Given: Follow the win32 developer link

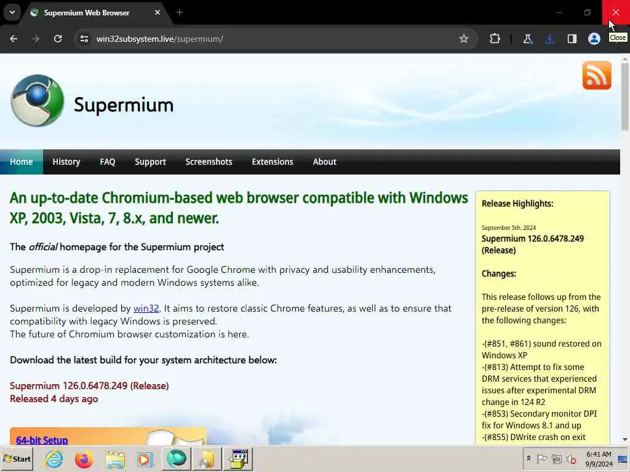Looking at the screenshot, I should pyautogui.click(x=146, y=309).
